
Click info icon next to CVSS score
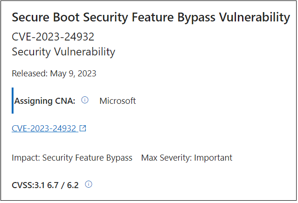(x=89, y=184)
